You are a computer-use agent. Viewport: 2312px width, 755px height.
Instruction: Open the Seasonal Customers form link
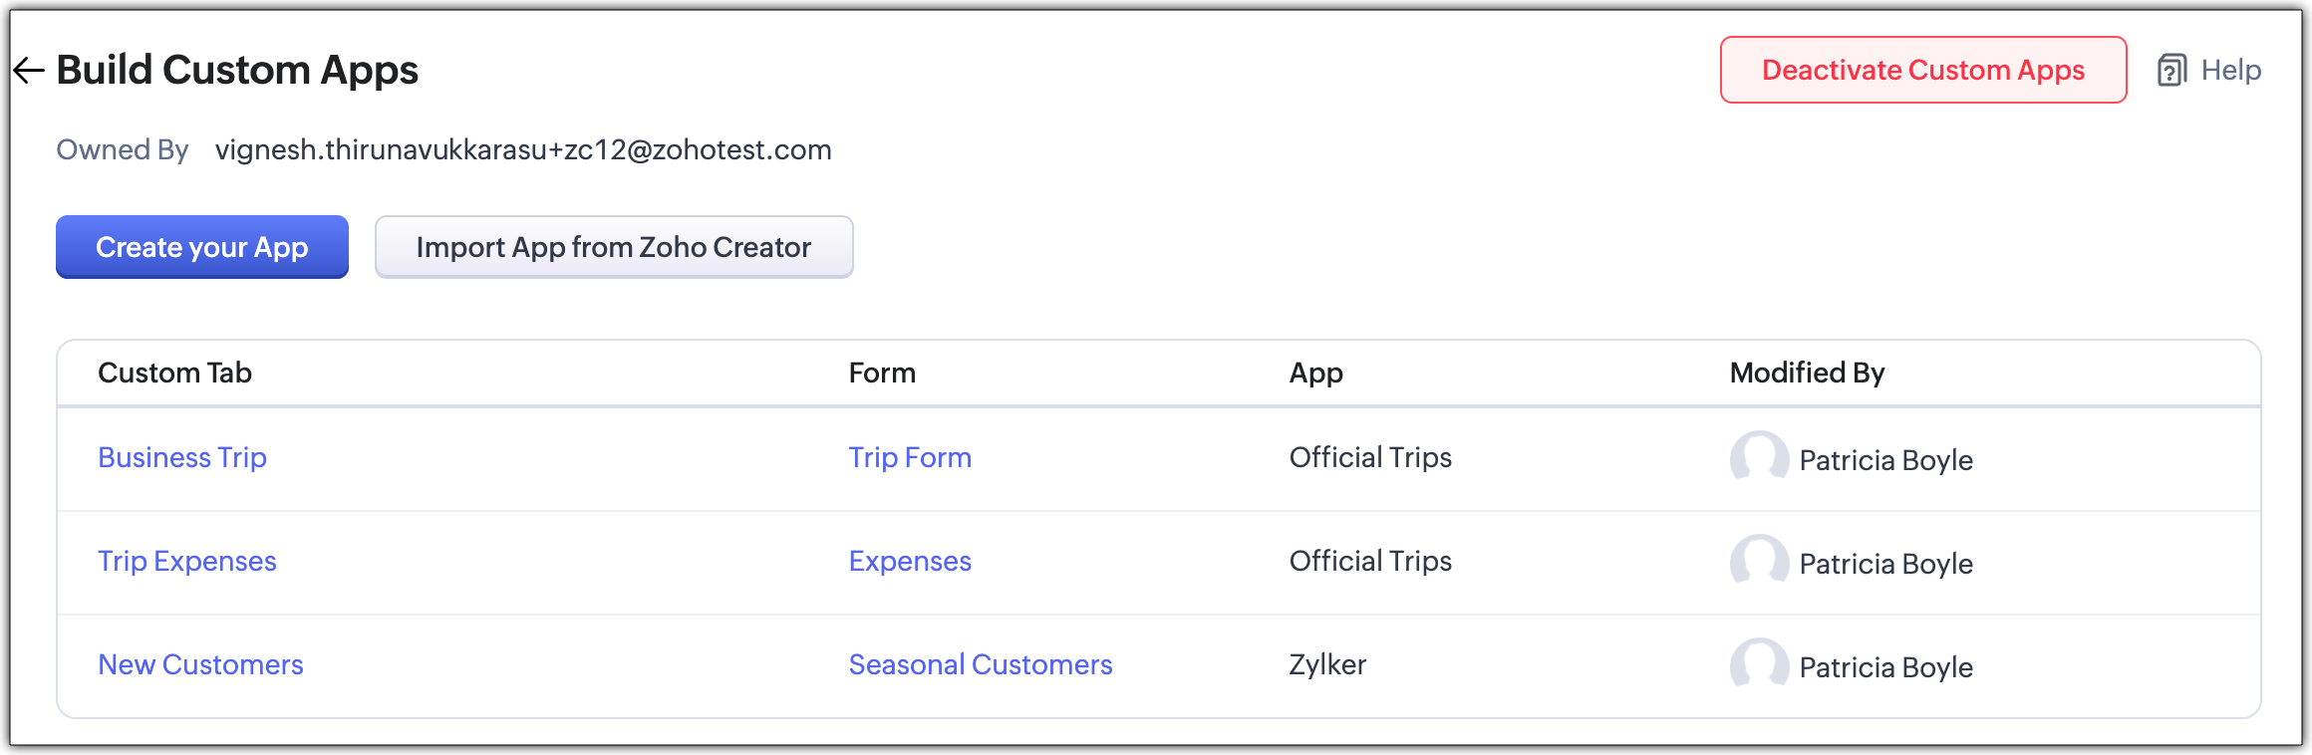tap(981, 664)
